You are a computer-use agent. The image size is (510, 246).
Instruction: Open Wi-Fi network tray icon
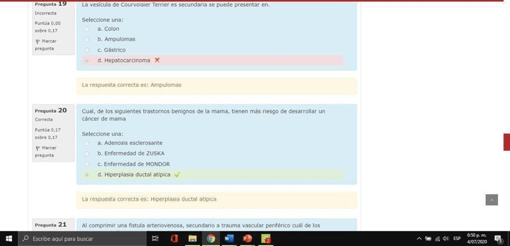click(437, 239)
